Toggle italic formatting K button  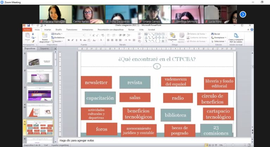click(72, 40)
